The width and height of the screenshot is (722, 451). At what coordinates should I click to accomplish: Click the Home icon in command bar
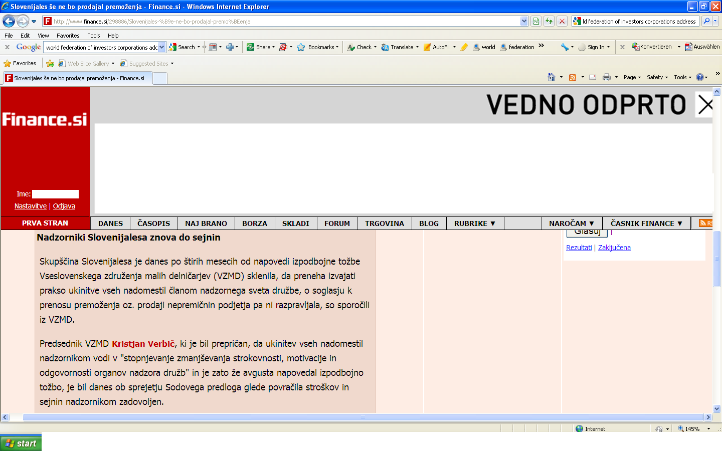coord(552,77)
